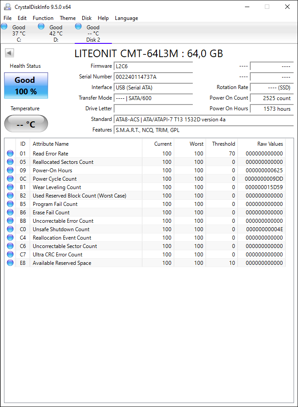The image size is (298, 407).
Task: Switch to the Disk 2 tab
Action: point(93,33)
